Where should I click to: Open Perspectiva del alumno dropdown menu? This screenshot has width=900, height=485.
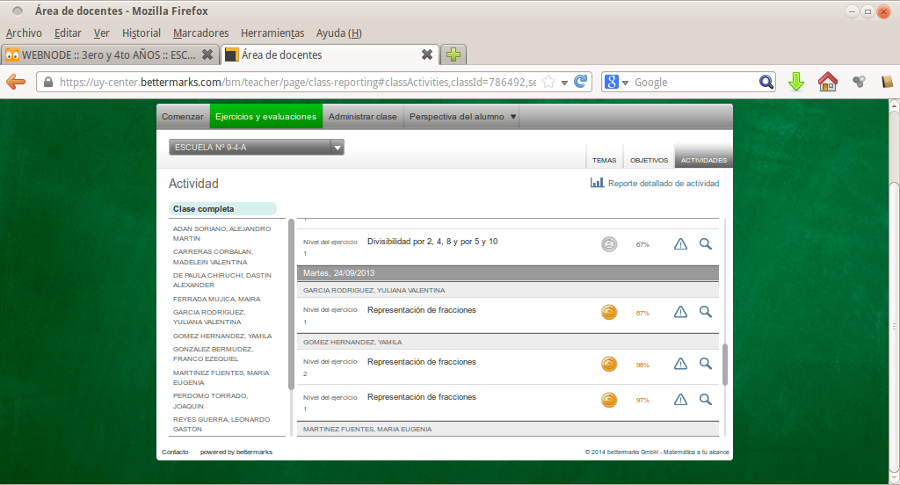pos(513,117)
